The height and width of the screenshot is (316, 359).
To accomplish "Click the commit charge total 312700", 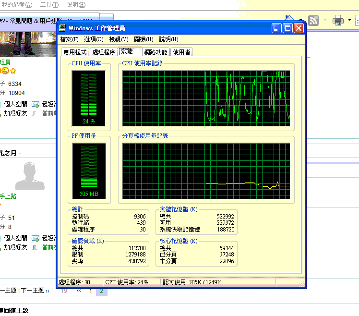I will [137, 248].
